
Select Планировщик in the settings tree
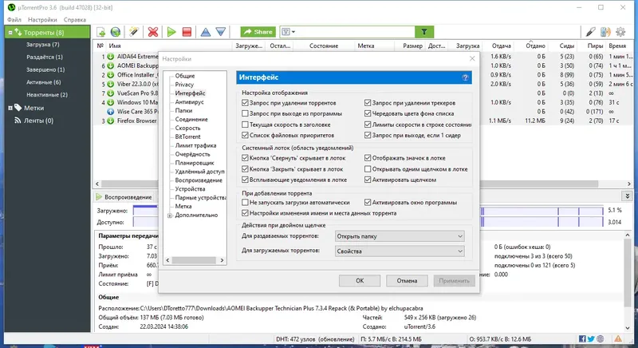pos(195,163)
